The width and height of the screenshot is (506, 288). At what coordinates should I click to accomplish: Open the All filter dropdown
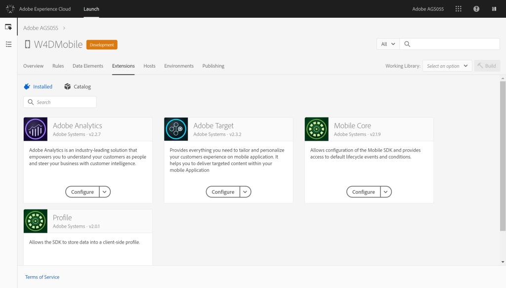tap(388, 44)
